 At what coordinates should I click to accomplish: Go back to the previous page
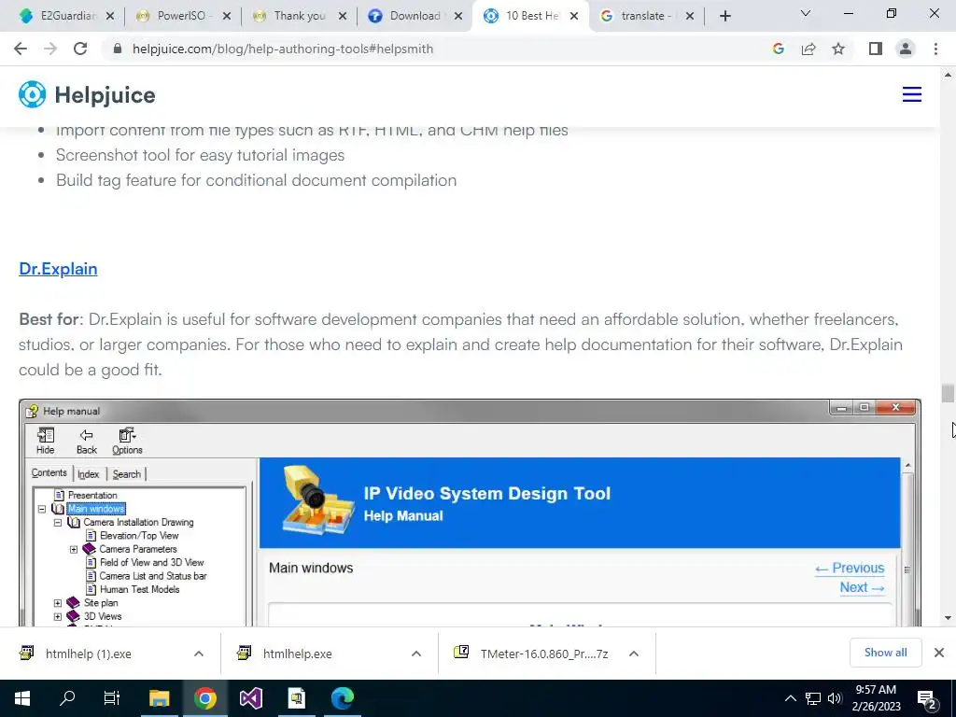tap(21, 49)
